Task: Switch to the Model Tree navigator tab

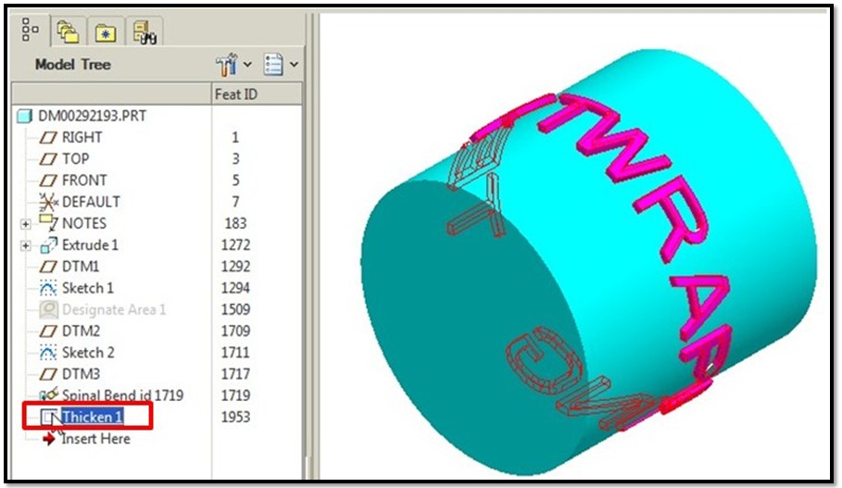Action: [x=30, y=30]
